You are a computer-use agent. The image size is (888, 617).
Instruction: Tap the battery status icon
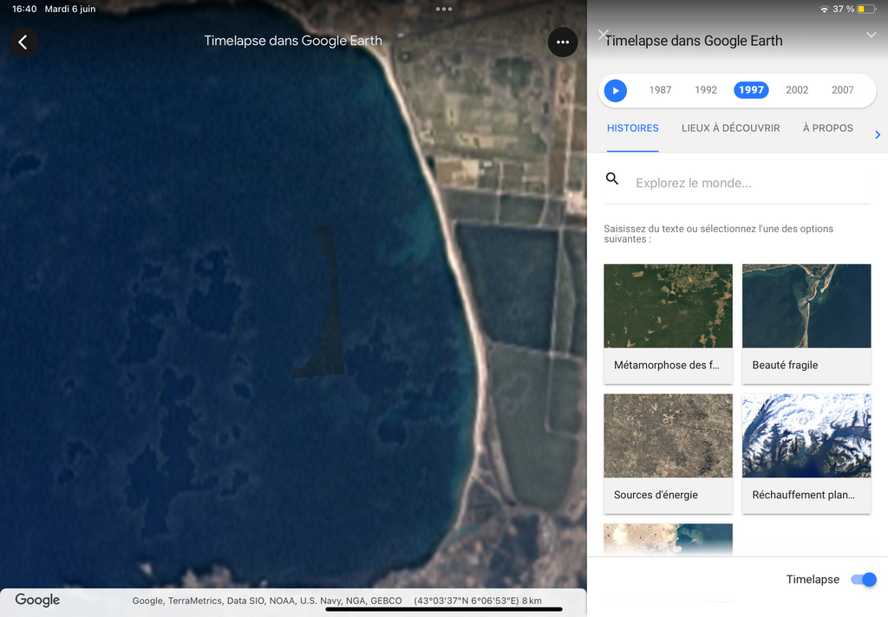866,9
